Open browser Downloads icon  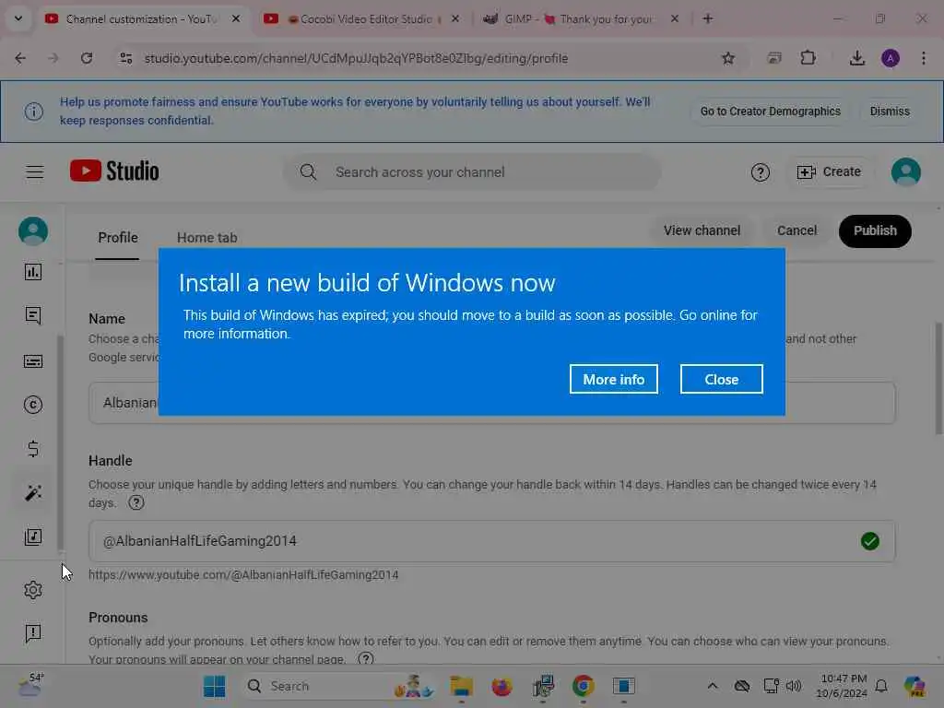pos(856,58)
